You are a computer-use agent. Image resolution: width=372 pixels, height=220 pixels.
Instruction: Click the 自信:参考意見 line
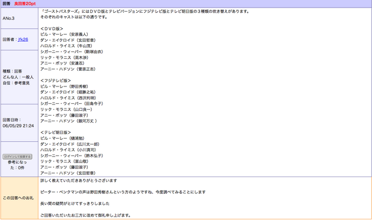16,83
